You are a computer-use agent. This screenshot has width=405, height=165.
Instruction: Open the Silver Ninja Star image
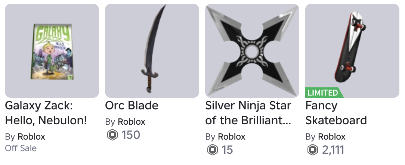click(x=252, y=51)
